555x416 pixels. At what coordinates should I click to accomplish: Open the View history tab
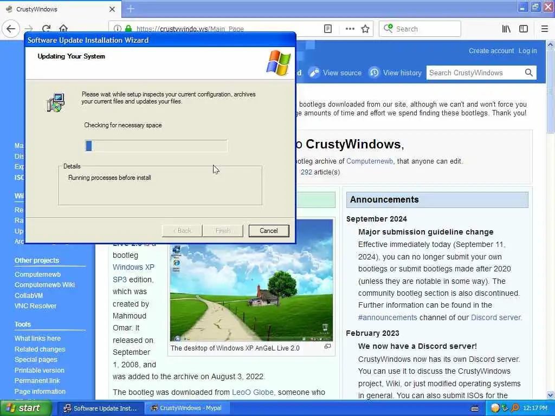(395, 73)
